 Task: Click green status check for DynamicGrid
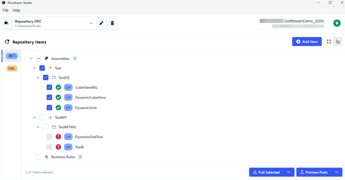point(58,108)
